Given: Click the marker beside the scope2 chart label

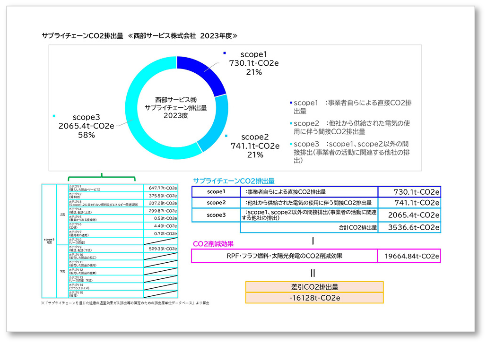Looking at the screenshot, I should coord(226,136).
